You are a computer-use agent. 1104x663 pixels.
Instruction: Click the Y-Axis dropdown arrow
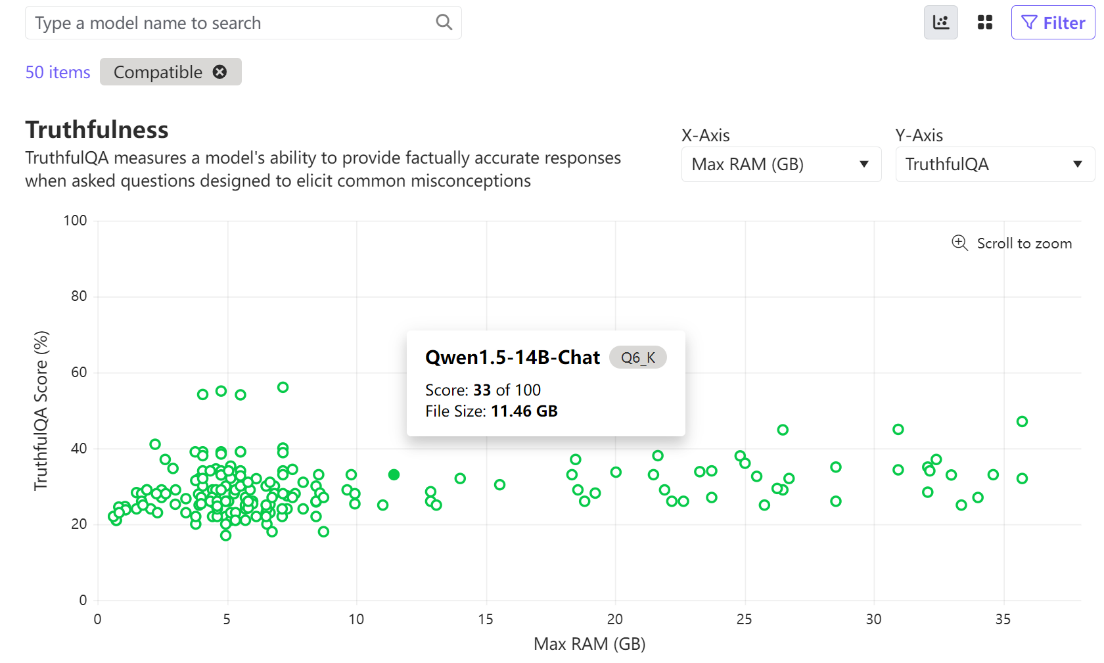point(1077,164)
